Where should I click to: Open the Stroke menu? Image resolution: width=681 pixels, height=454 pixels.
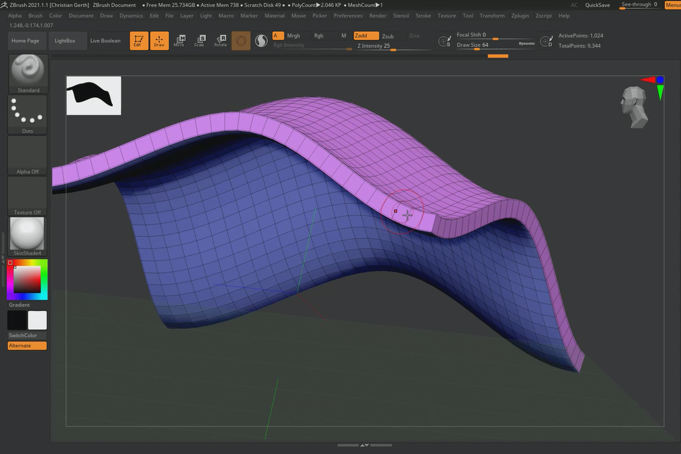click(x=423, y=16)
